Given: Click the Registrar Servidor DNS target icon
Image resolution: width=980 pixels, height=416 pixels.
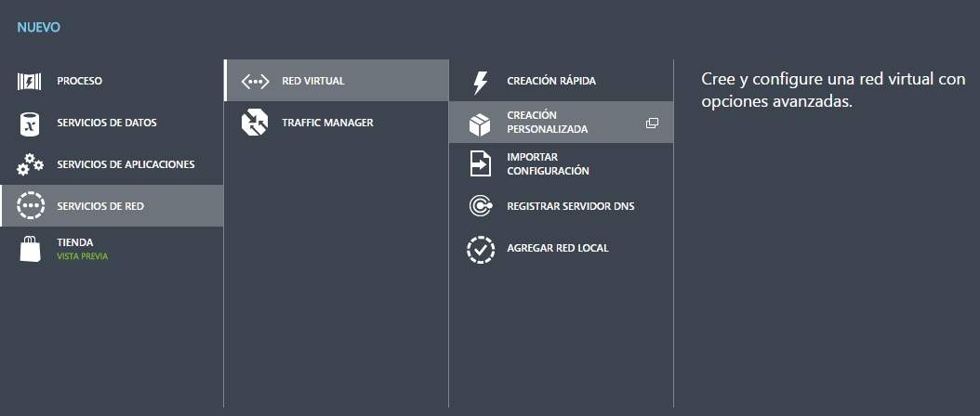Looking at the screenshot, I should click(x=480, y=206).
